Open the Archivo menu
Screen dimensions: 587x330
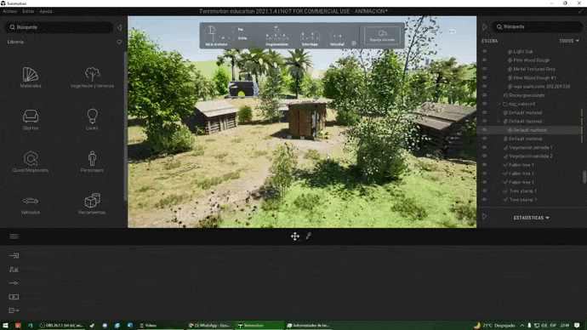coord(10,11)
